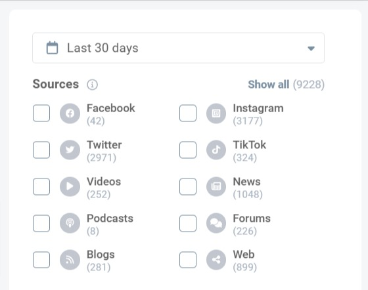
Task: Click the calendar icon in date field
Action: pos(52,48)
